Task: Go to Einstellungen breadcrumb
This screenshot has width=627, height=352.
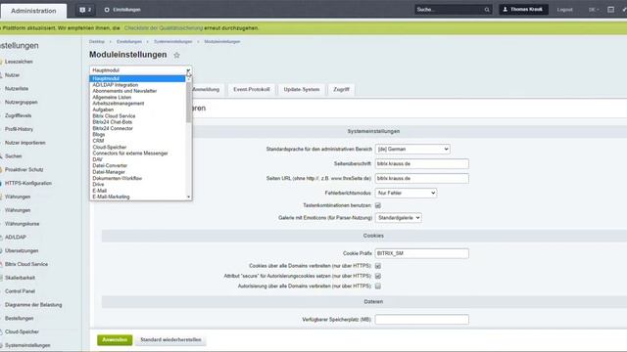Action: 129,41
